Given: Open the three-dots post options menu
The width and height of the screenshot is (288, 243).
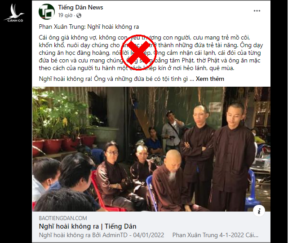Looking at the screenshot, I should (257, 11).
